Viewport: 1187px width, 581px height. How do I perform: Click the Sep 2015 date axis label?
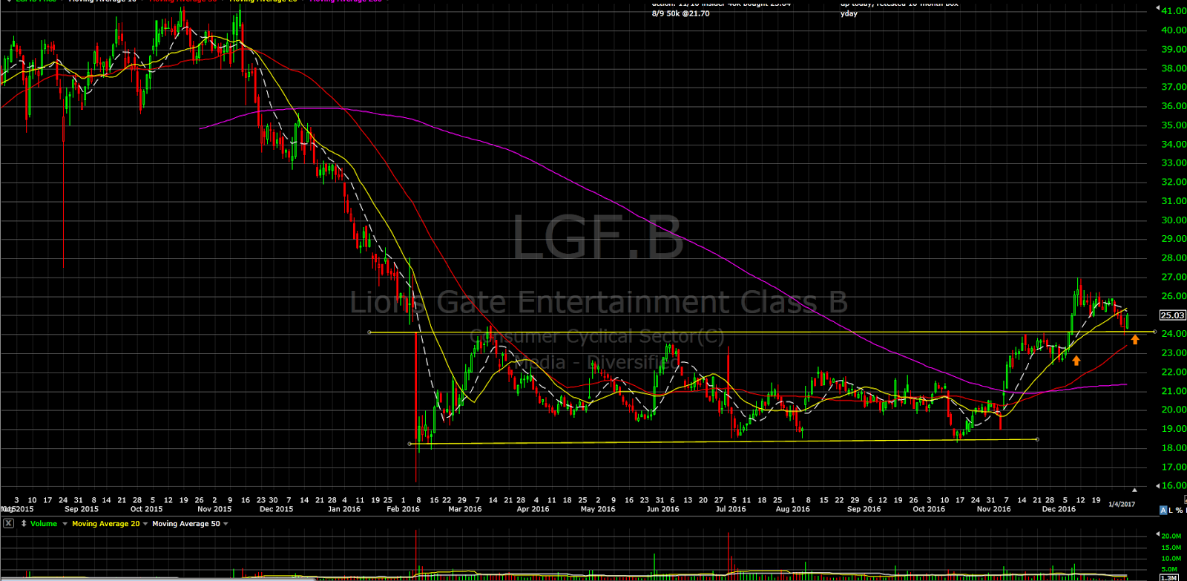coord(82,509)
